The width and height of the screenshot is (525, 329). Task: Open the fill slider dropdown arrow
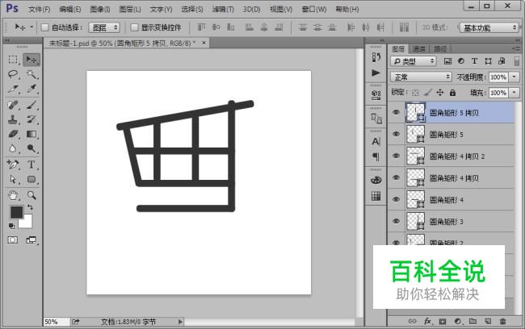tap(514, 93)
